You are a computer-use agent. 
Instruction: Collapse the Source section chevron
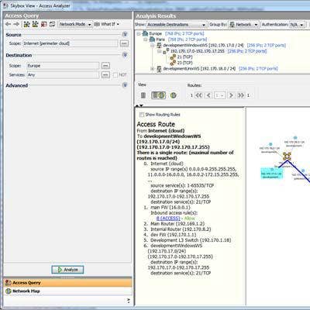125,34
